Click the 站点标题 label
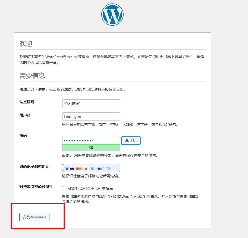This screenshot has height=238, width=248. pyautogui.click(x=27, y=102)
